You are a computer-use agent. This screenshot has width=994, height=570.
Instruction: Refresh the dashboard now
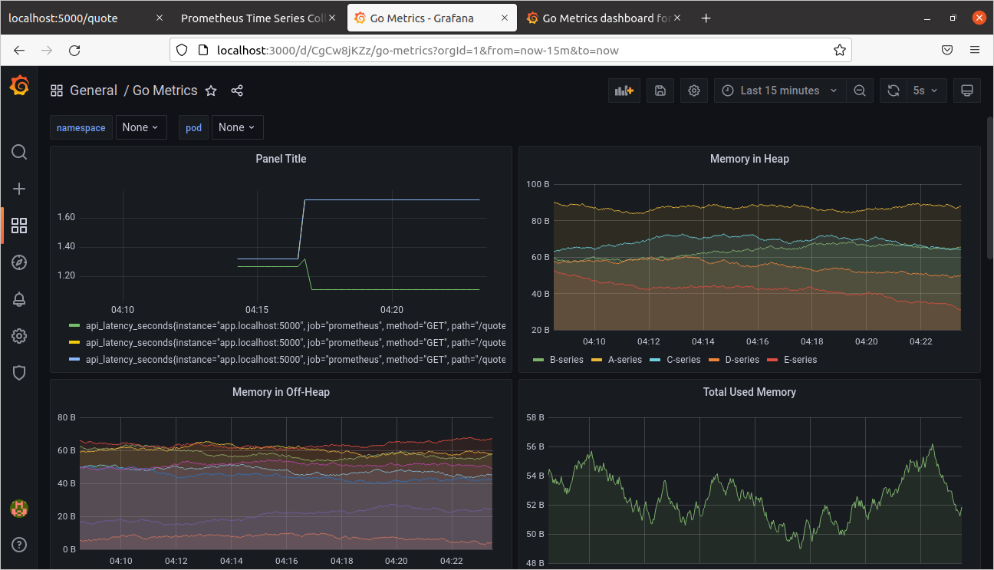point(894,91)
